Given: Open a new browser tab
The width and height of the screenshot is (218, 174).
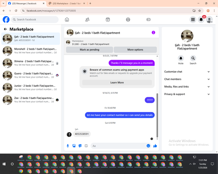Looking at the screenshot, I should coord(90,3).
